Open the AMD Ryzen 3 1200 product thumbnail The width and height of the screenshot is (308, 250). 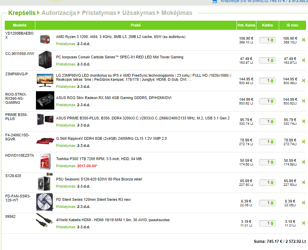45,39
